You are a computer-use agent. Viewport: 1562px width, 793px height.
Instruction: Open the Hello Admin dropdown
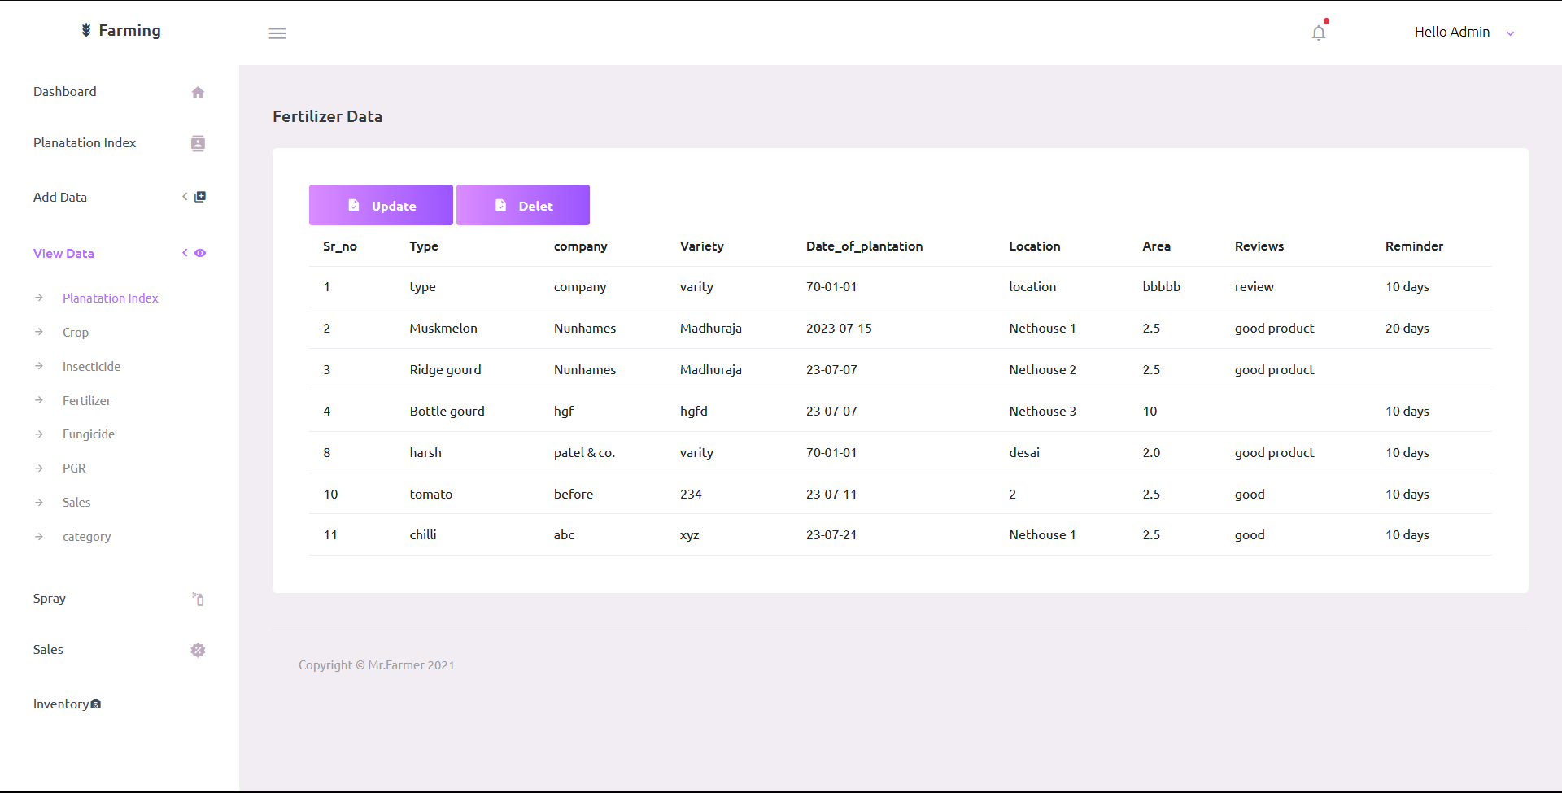pos(1511,33)
